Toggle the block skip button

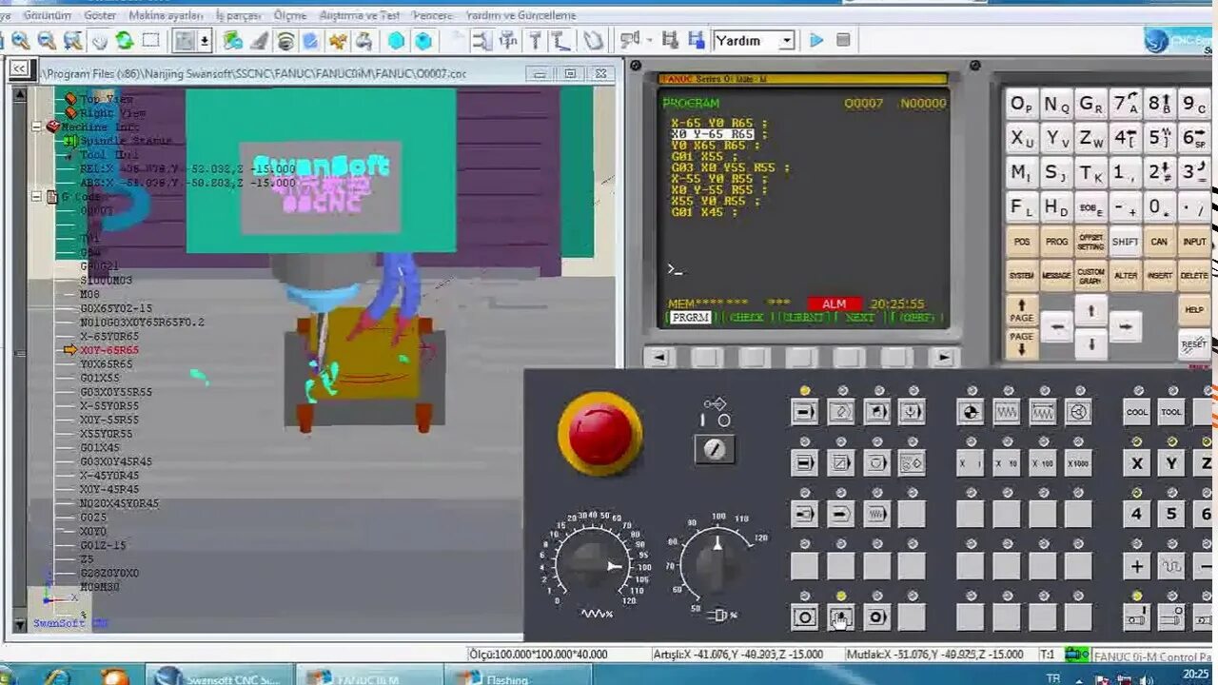[x=841, y=463]
